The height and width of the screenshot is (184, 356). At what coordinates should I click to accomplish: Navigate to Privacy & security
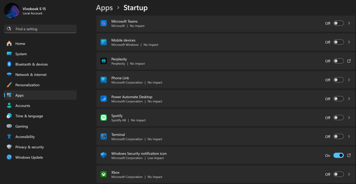[40, 147]
